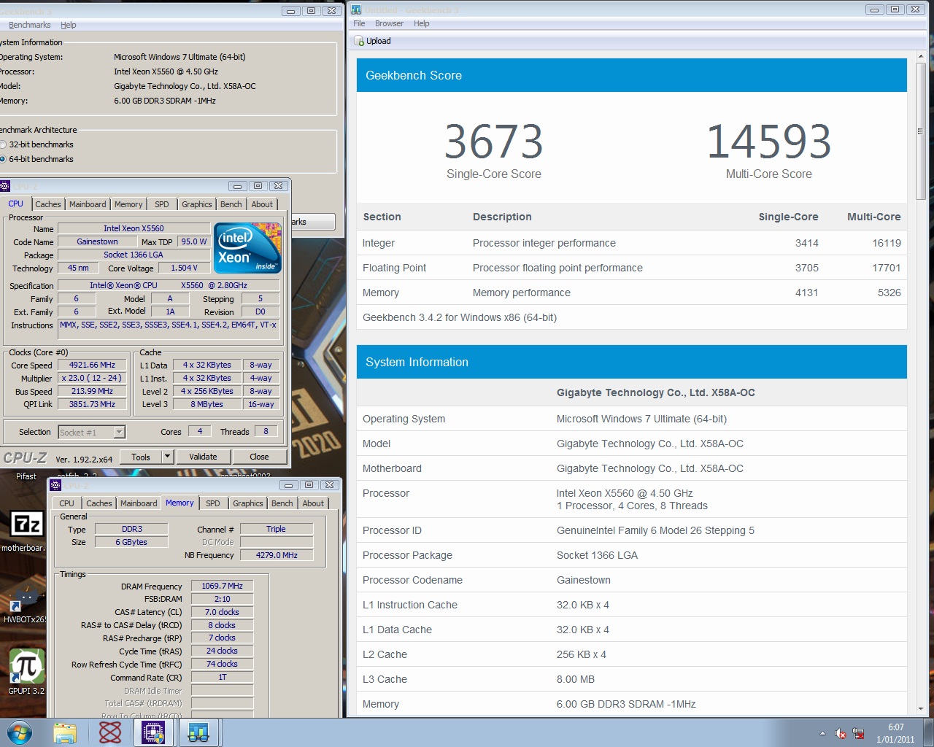Open Help menu in results window

point(422,23)
